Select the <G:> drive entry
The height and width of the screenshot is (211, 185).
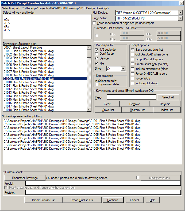tap(7, 30)
